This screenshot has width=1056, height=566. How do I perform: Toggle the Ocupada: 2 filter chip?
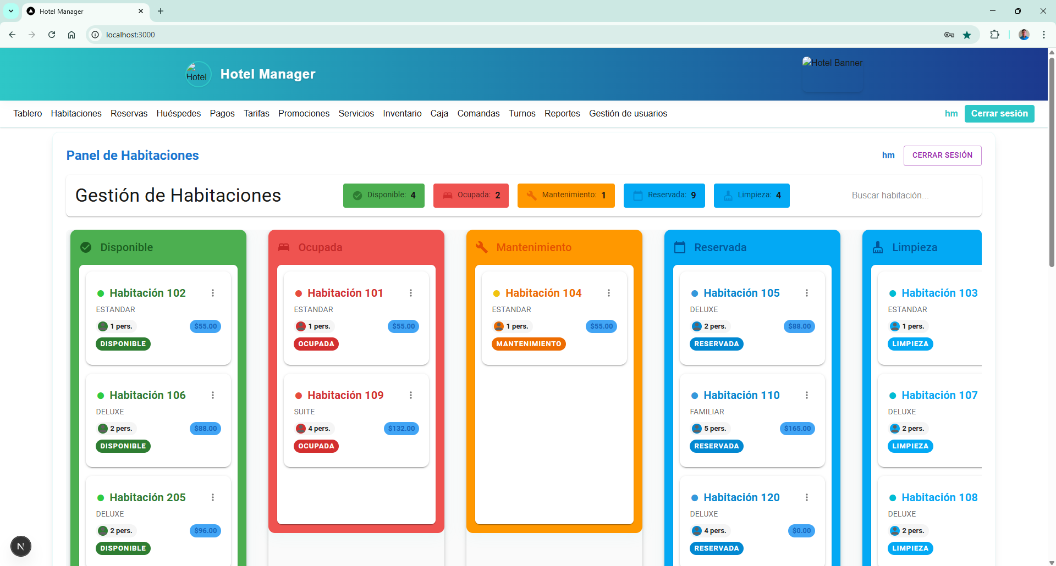[471, 195]
